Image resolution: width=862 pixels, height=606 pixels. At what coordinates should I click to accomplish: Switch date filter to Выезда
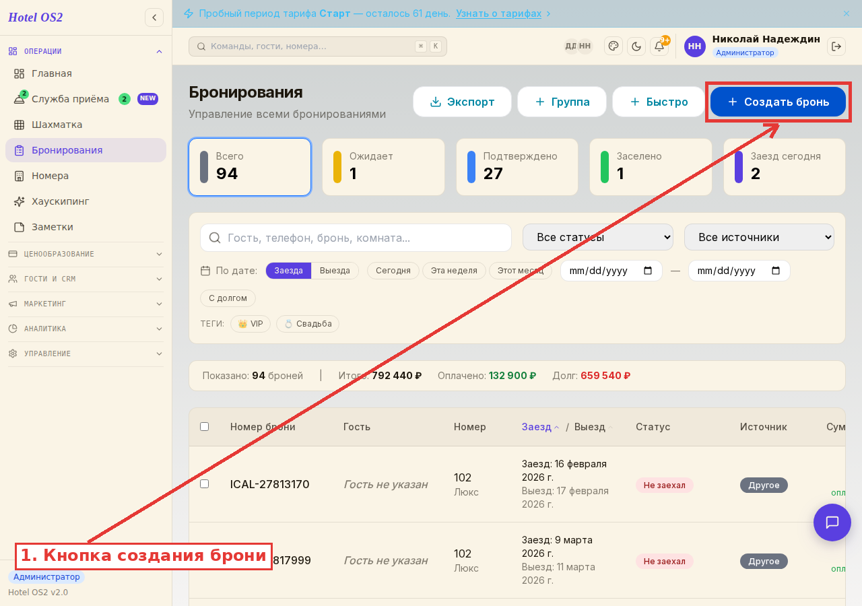point(335,271)
